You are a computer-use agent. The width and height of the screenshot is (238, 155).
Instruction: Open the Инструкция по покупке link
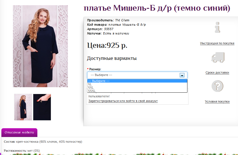(217, 43)
